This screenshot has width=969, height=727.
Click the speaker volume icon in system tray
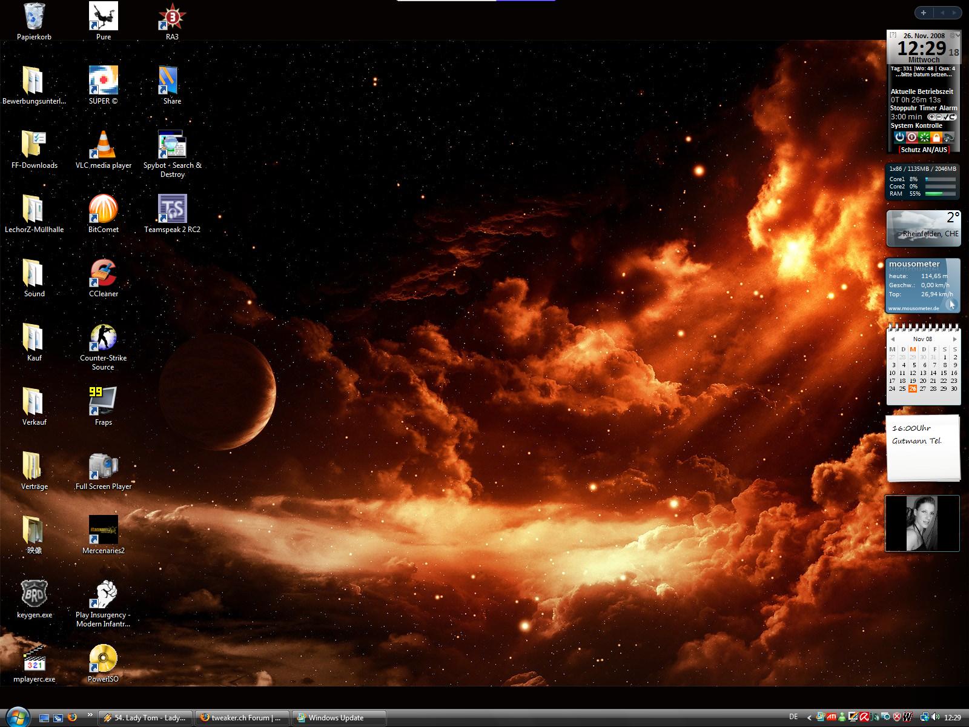pyautogui.click(x=935, y=717)
